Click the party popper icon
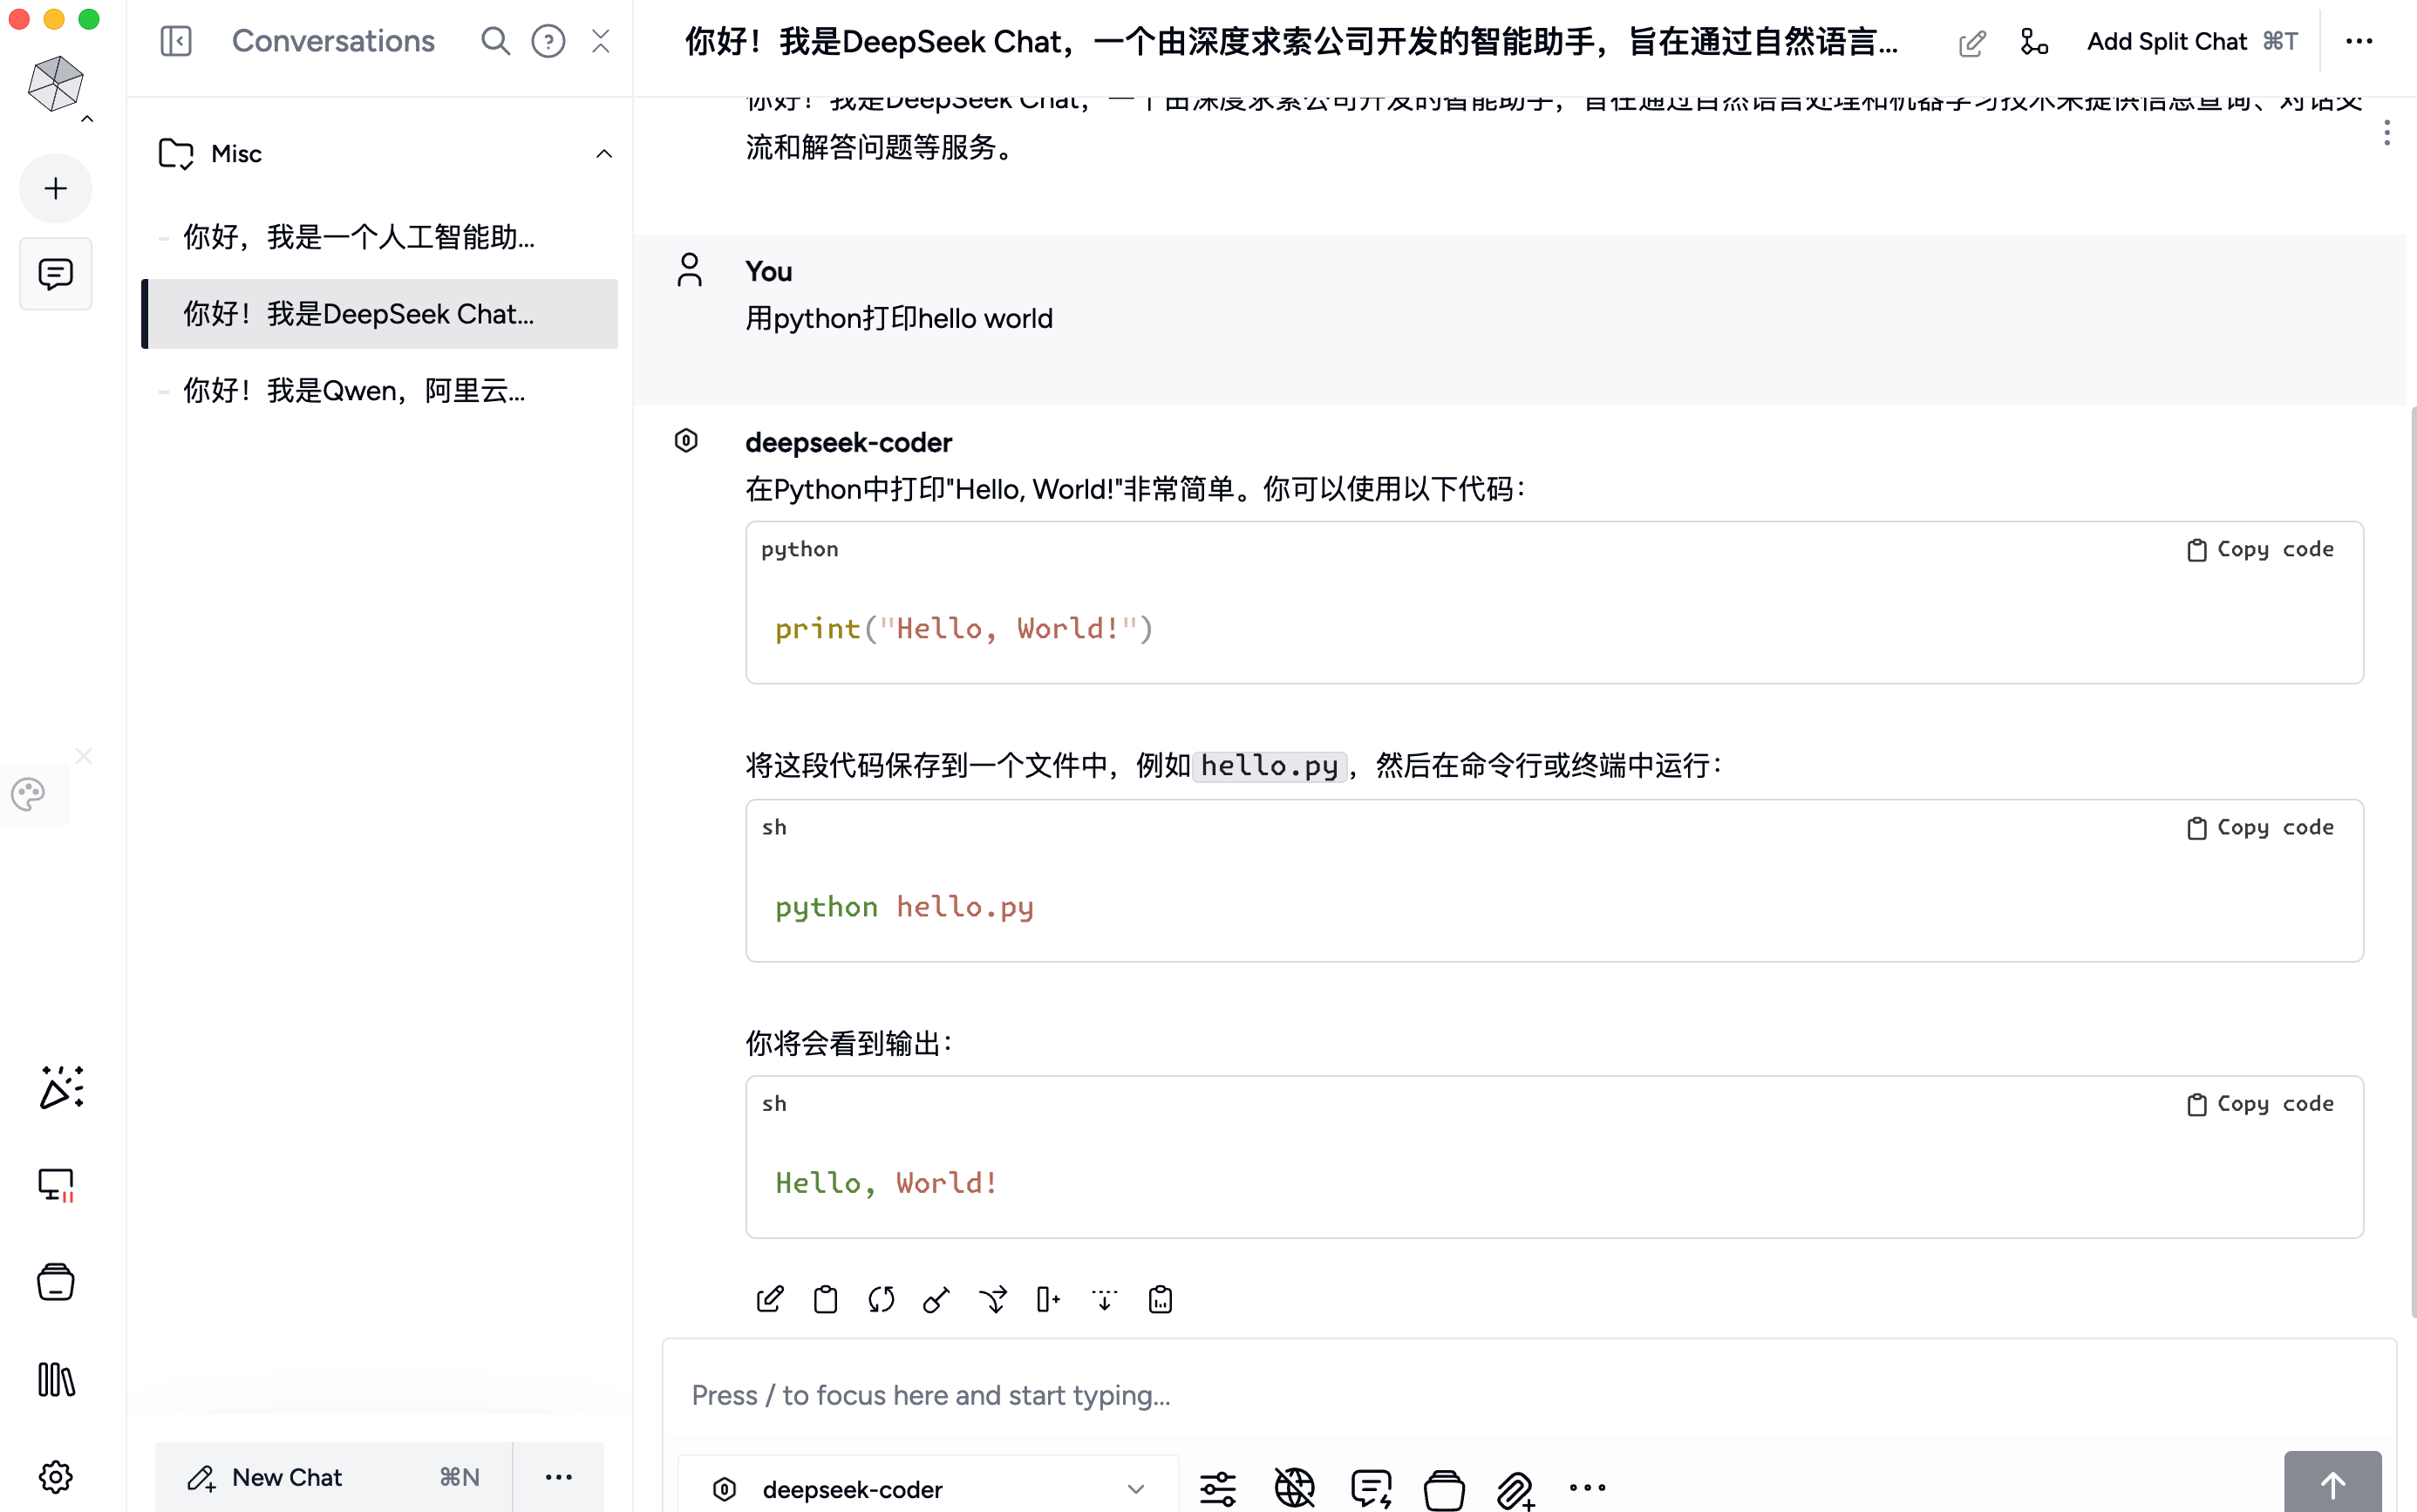This screenshot has width=2417, height=1512. [x=61, y=1087]
